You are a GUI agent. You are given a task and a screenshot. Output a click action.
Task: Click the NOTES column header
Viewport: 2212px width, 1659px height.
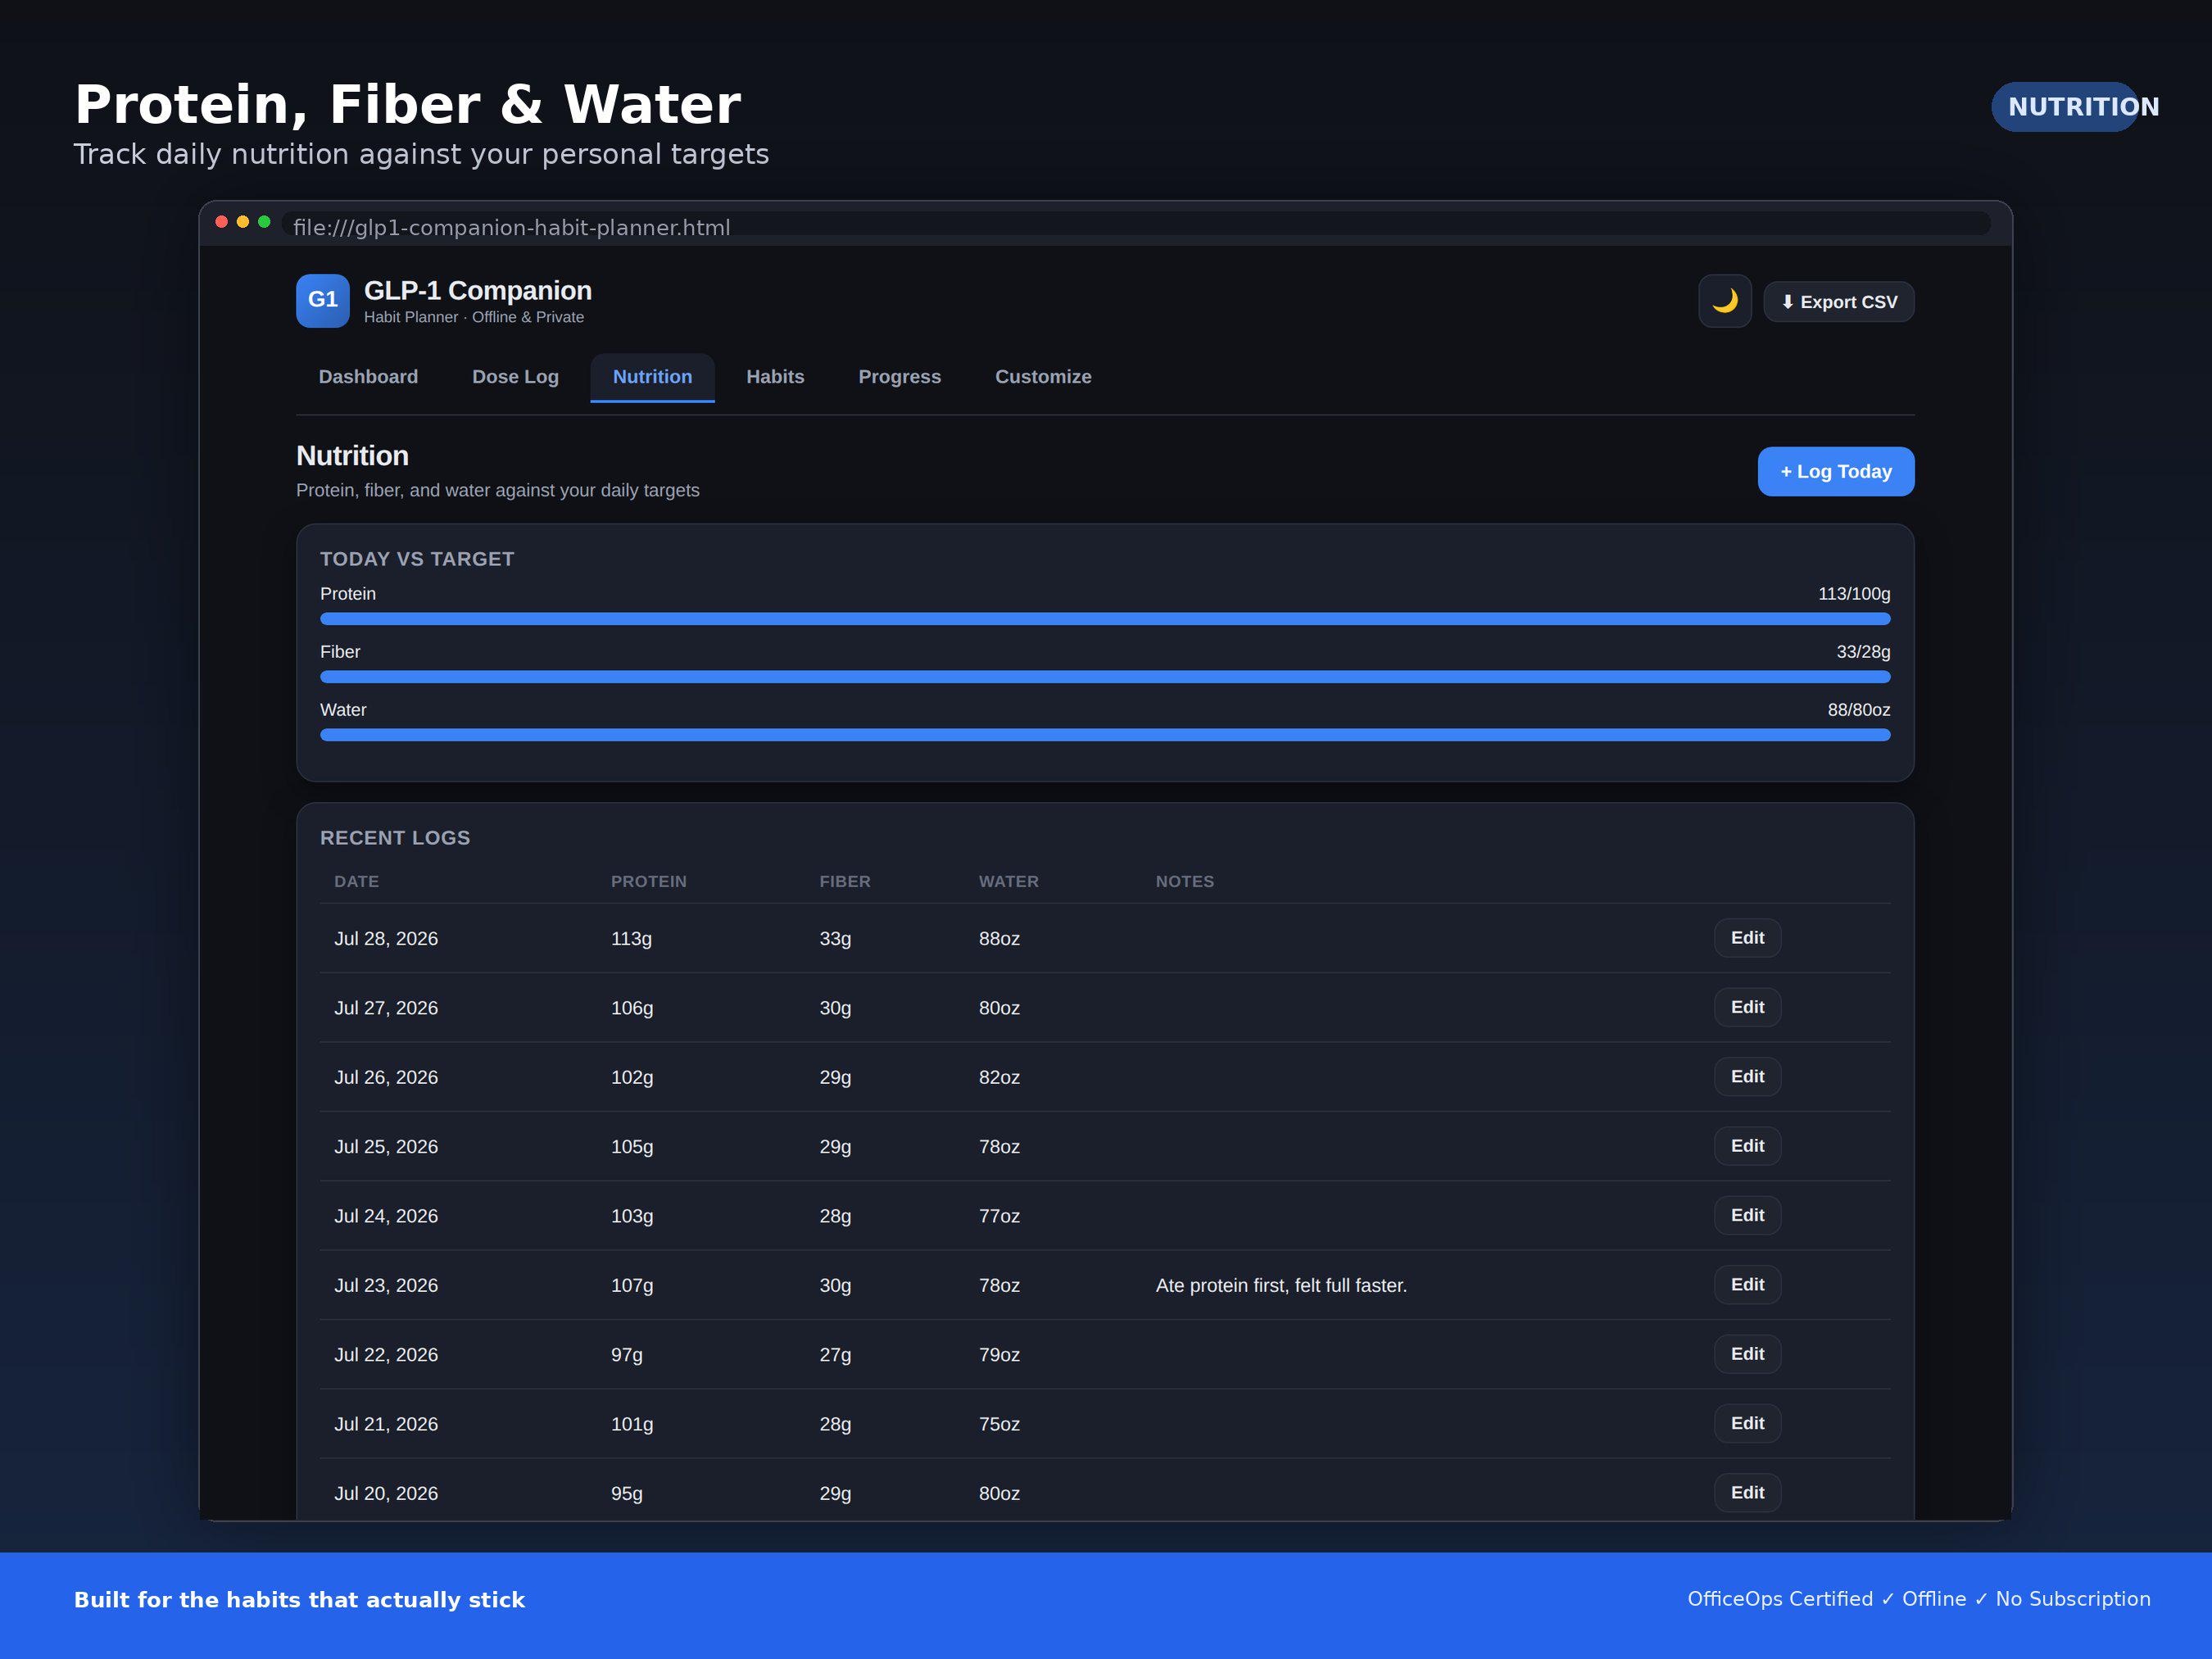(x=1185, y=881)
